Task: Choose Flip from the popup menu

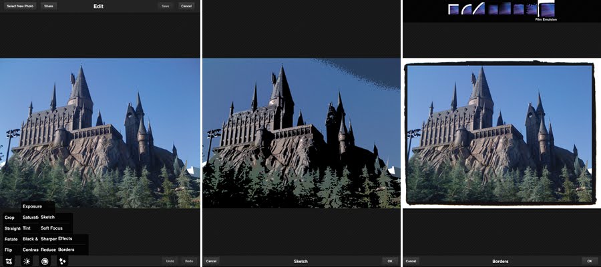Action: (x=9, y=250)
